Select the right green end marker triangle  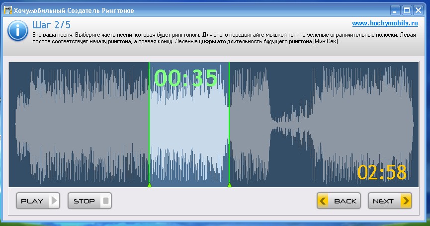230,185
